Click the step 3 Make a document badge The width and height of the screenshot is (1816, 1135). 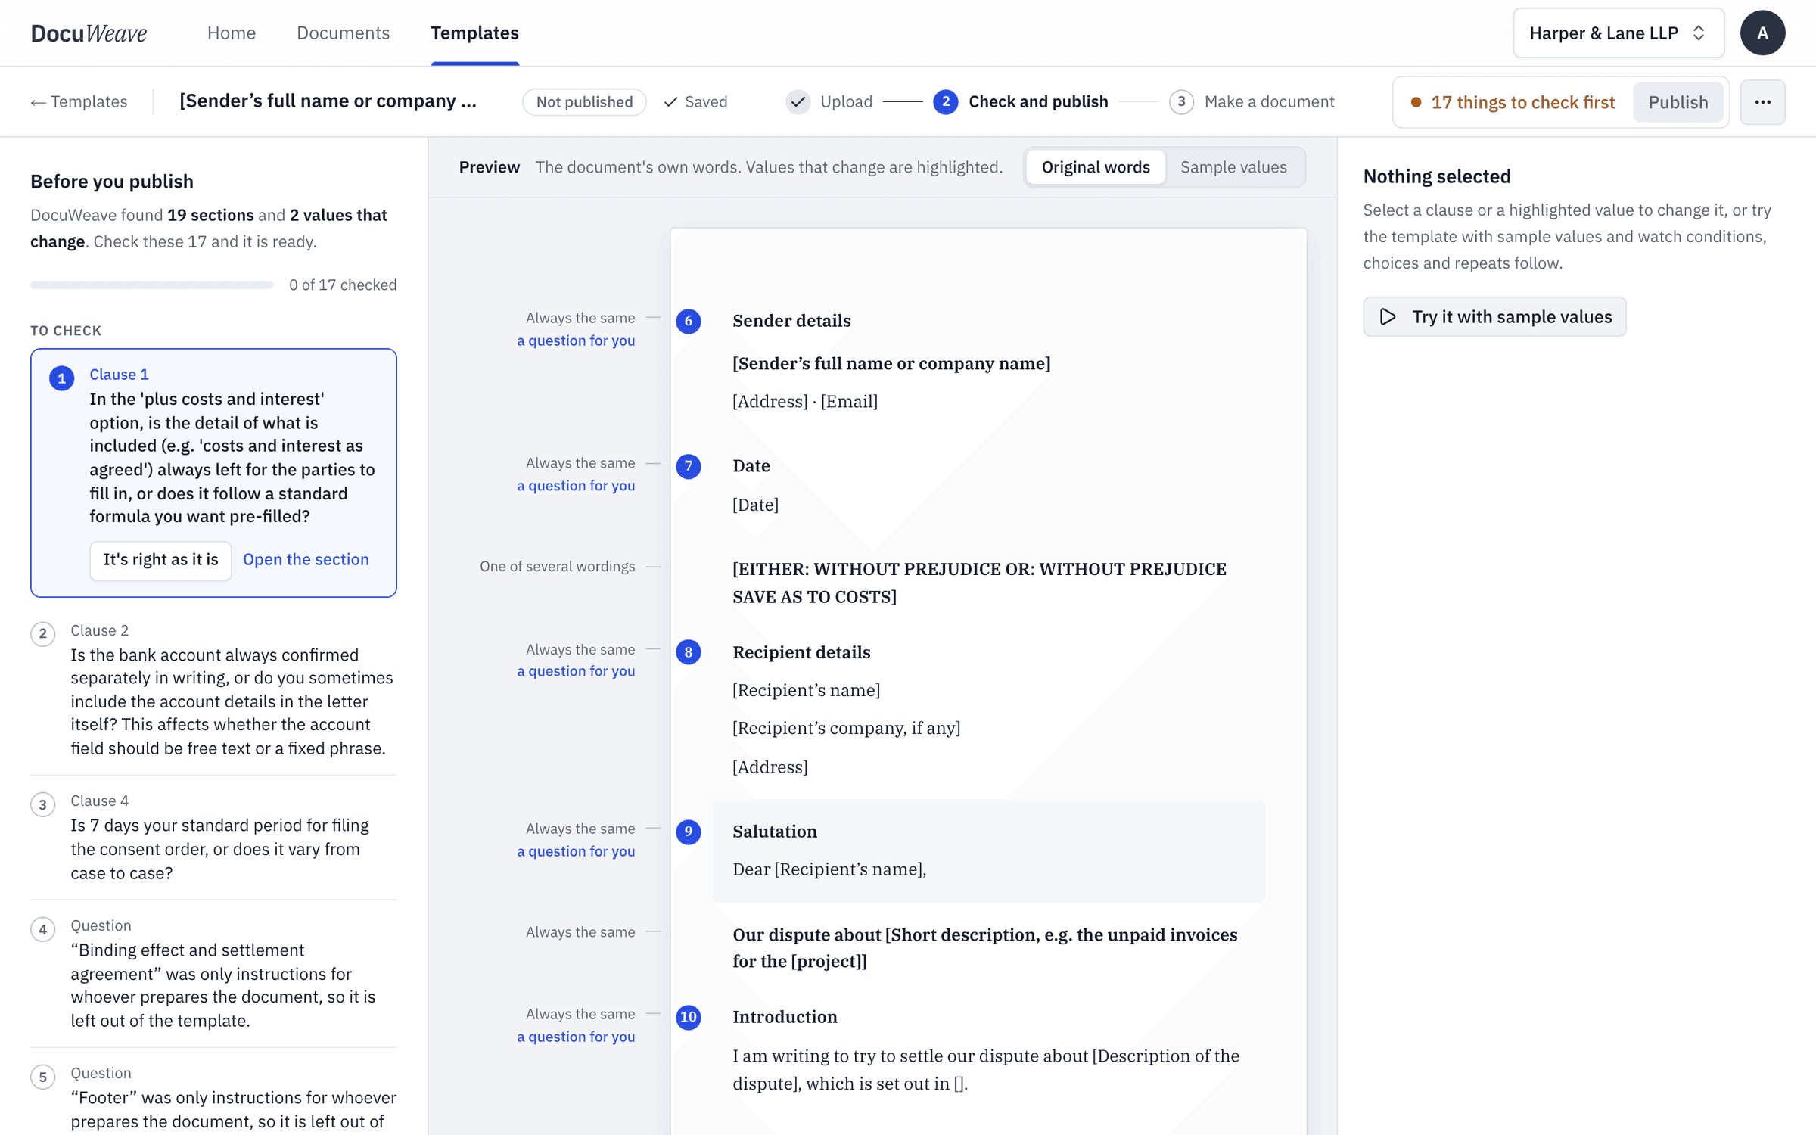(1181, 101)
